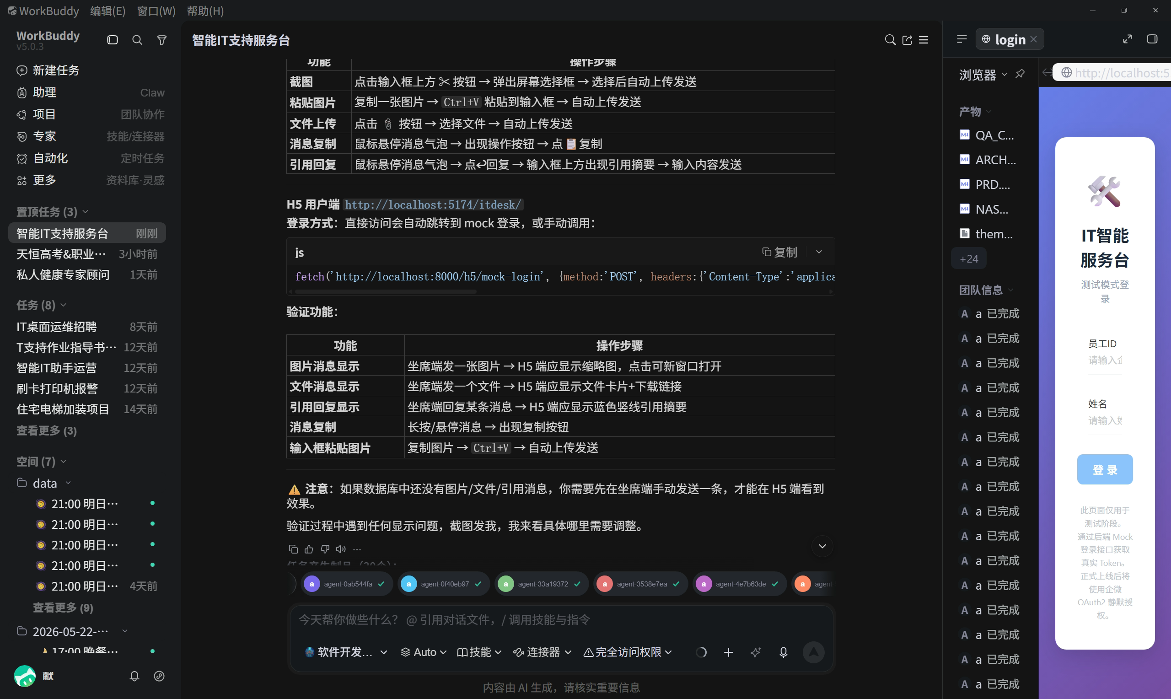
Task: Open the 编辑(E) menu
Action: coord(108,11)
